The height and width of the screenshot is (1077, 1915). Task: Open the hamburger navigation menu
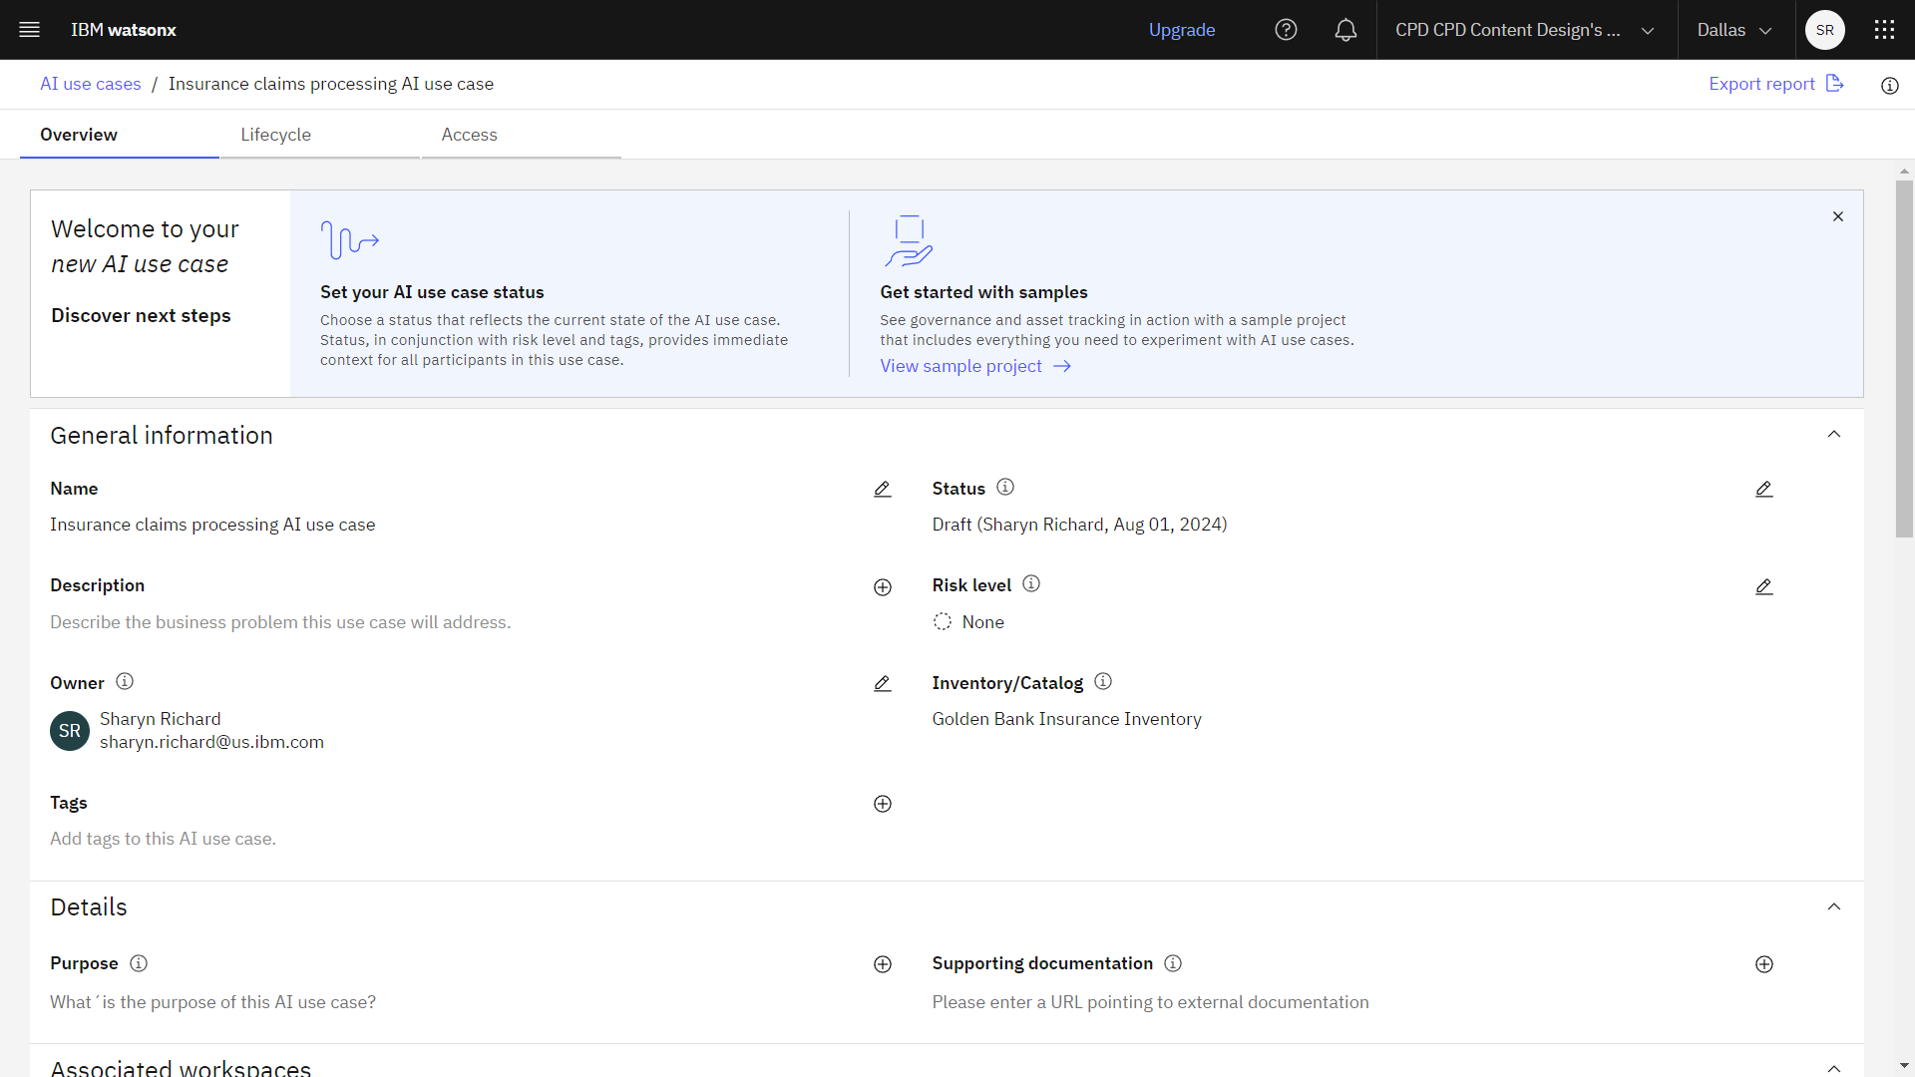pyautogui.click(x=30, y=30)
